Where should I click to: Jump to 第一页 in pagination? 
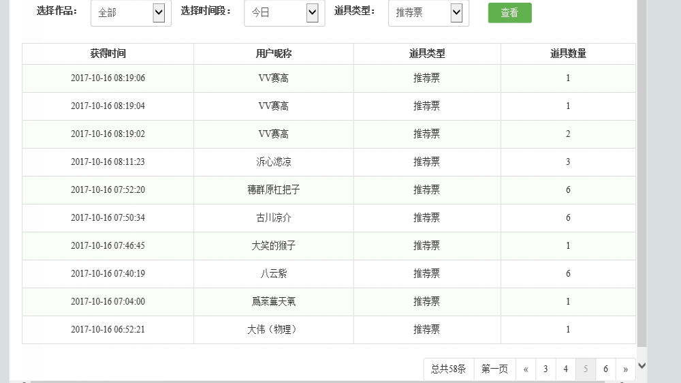click(494, 369)
